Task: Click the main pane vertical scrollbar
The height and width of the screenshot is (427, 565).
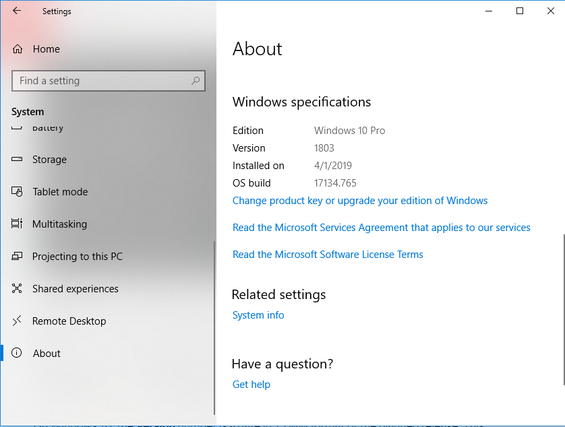Action: coord(564,310)
